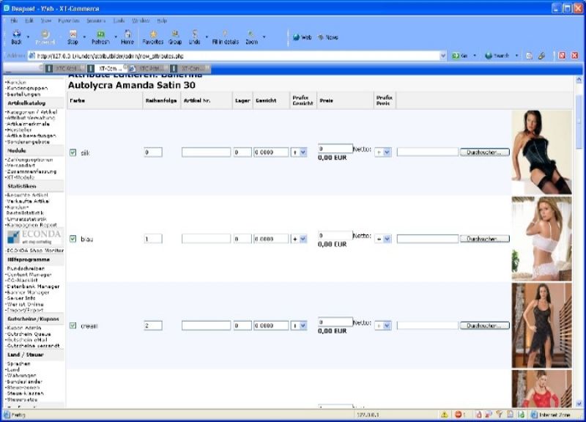Toggle the checkbox for cream

(x=73, y=325)
